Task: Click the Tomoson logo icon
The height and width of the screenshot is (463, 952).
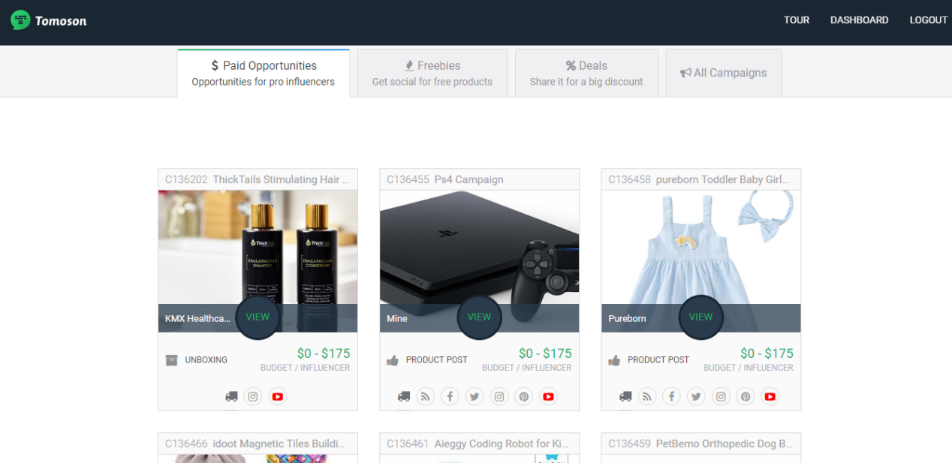Action: pos(20,20)
